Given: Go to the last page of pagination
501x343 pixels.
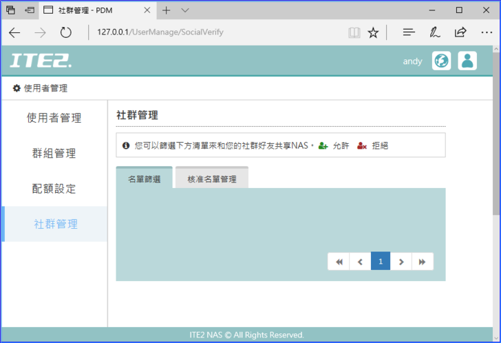Looking at the screenshot, I should coord(423,261).
